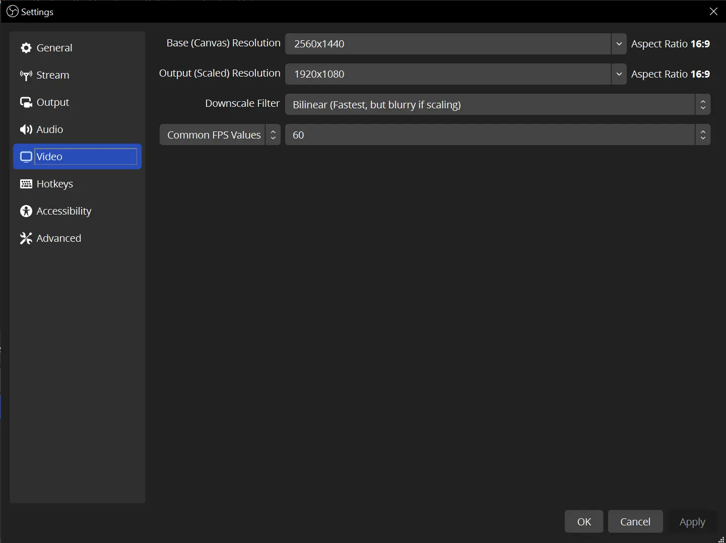This screenshot has width=726, height=543.
Task: Click the Apply button
Action: 692,521
